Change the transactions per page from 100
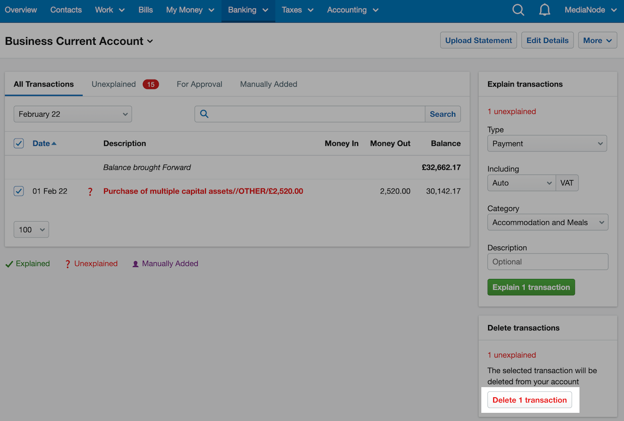 (31, 229)
